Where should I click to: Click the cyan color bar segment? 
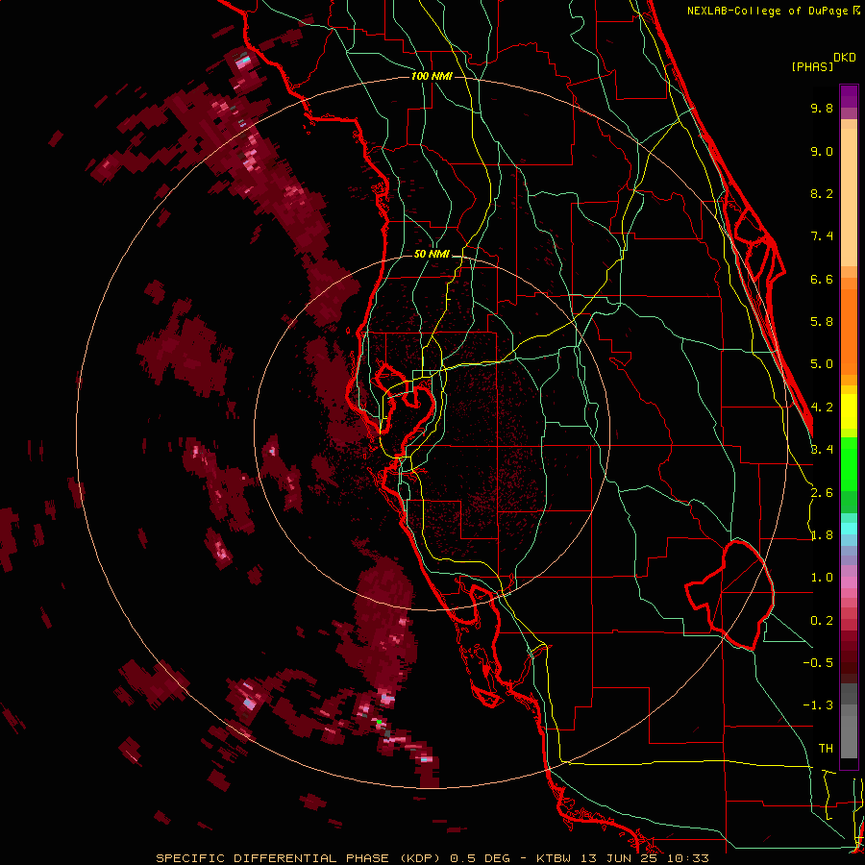point(849,529)
